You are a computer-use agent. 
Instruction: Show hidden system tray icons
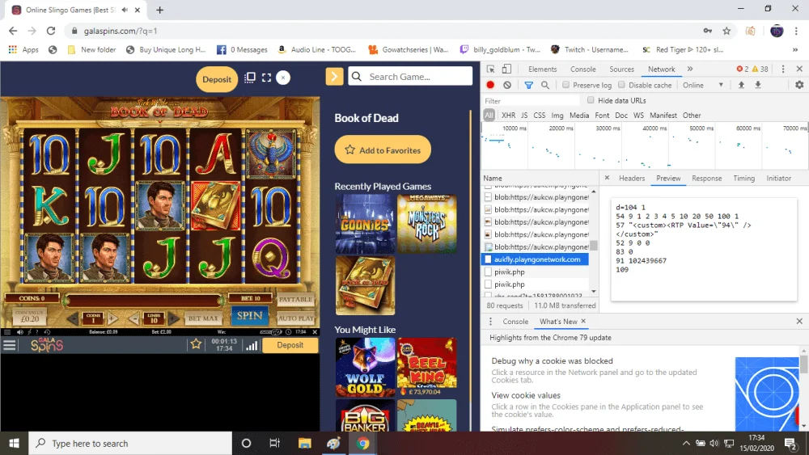pos(686,443)
